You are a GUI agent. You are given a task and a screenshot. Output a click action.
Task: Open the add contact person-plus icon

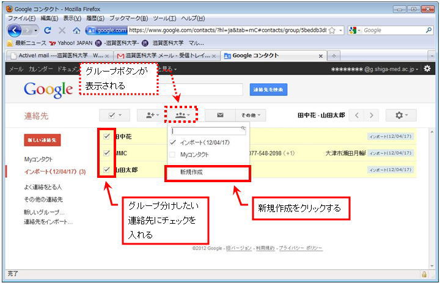tap(152, 115)
